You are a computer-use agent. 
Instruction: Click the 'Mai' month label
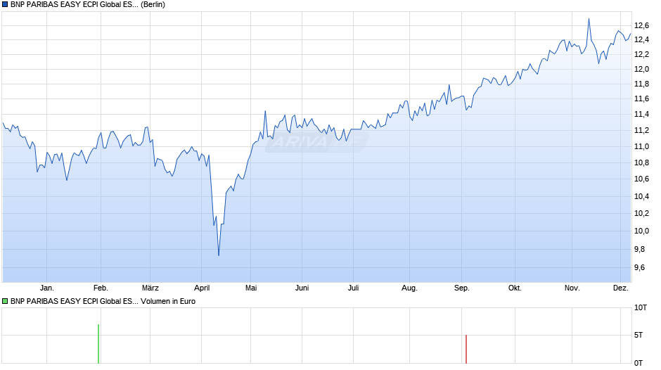click(x=251, y=288)
